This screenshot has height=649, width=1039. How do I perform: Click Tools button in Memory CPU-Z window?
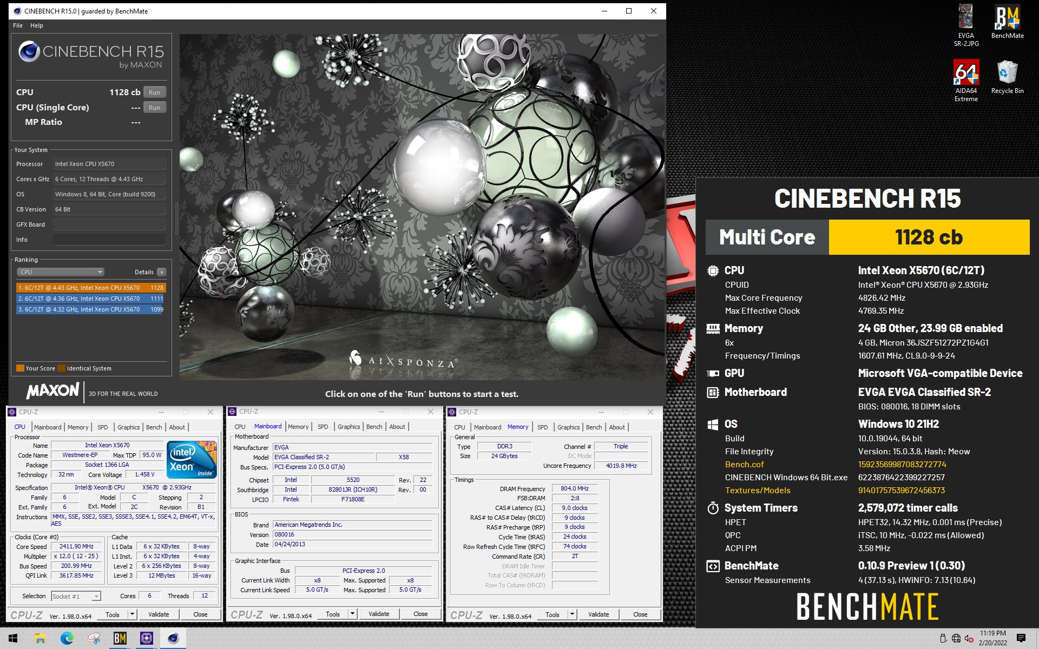click(553, 614)
